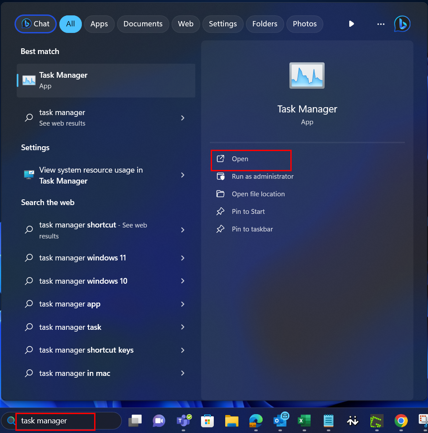The image size is (428, 433).
Task: Click the large Task Manager icon in preview pane
Action: click(x=307, y=76)
